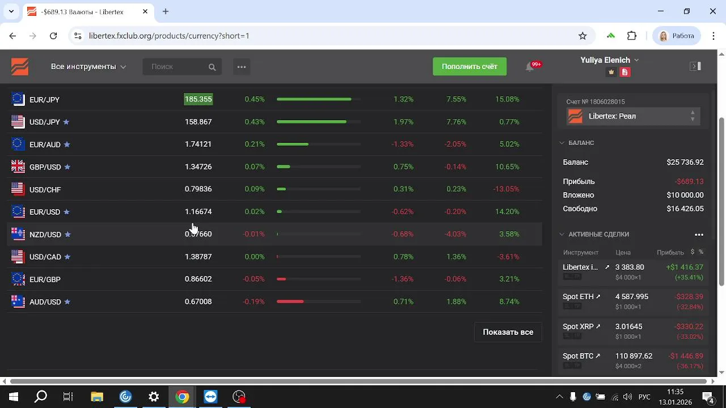This screenshot has width=726, height=408.
Task: Toggle favorite star for AUD/USD
Action: pos(67,302)
